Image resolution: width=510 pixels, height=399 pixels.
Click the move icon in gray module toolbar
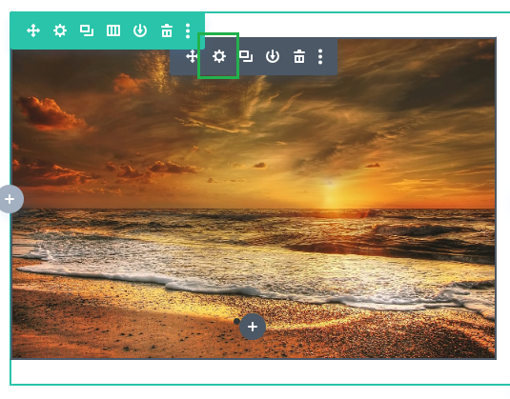tap(192, 56)
